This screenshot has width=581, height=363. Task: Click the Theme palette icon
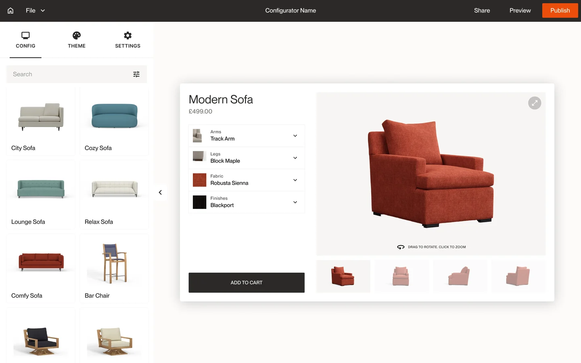tap(77, 35)
